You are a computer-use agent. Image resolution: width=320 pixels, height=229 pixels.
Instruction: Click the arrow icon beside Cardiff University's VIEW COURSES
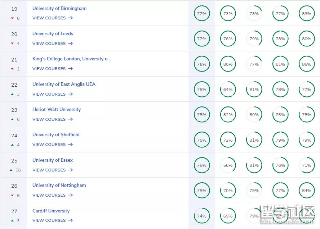pyautogui.click(x=70, y=220)
